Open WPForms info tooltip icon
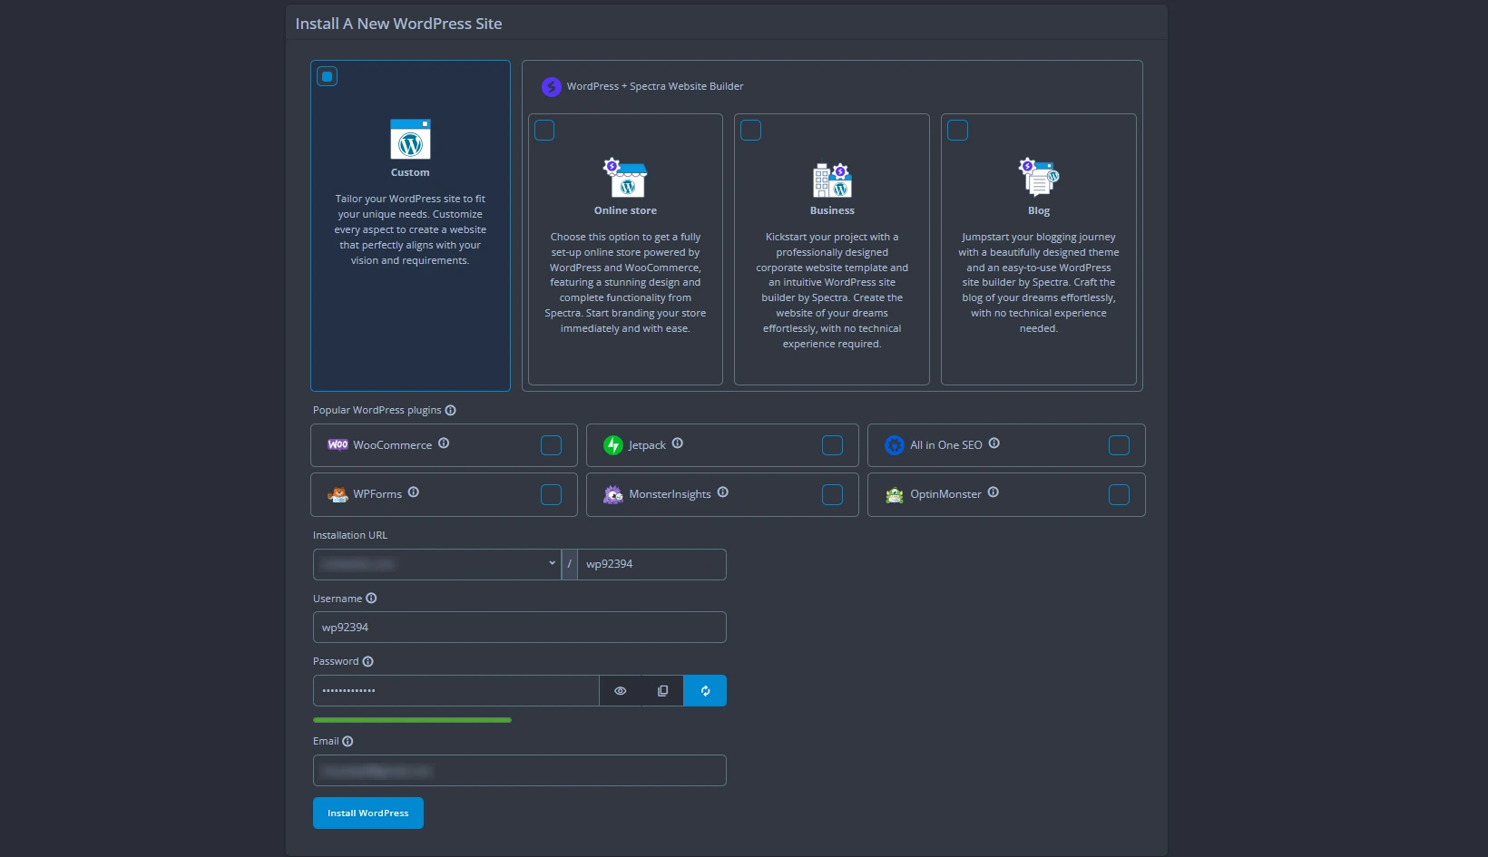This screenshot has width=1488, height=857. [414, 492]
